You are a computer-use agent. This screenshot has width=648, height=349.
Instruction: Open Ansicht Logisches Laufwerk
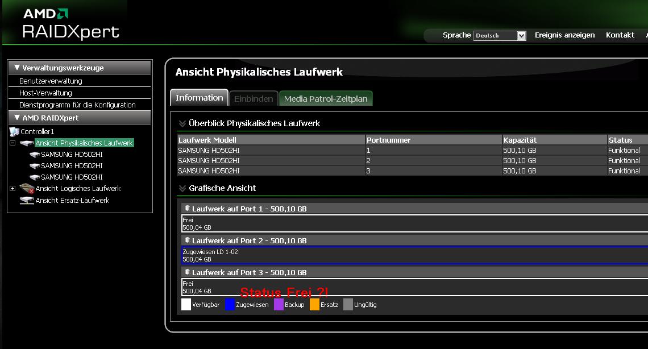(78, 189)
